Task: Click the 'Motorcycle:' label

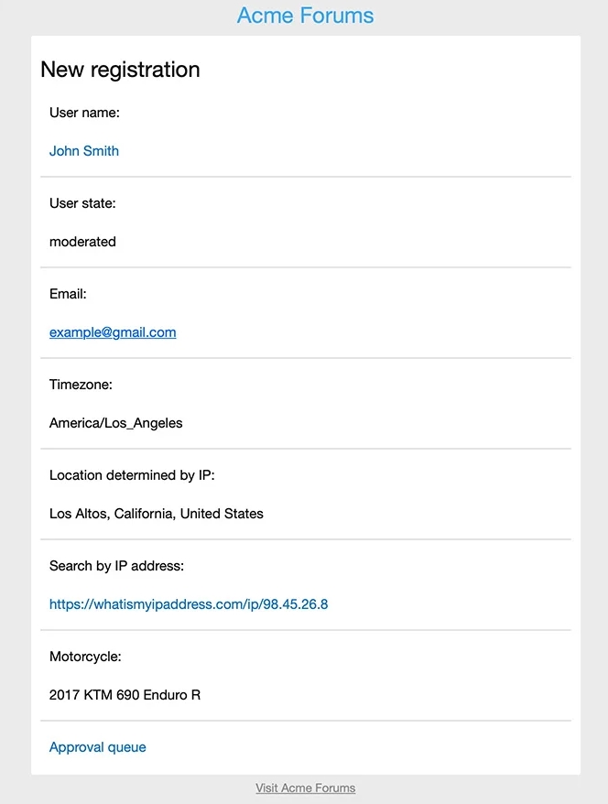Action: [x=85, y=657]
